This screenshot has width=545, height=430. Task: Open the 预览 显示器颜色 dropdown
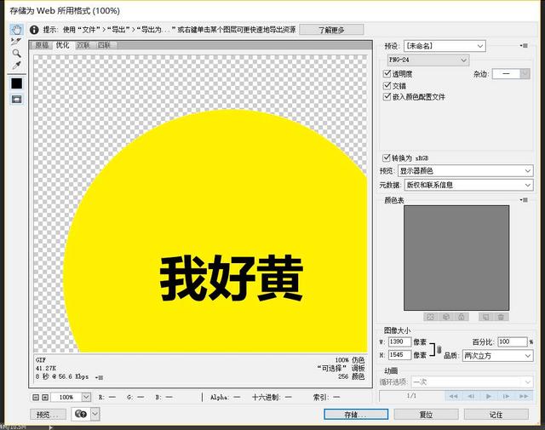point(466,170)
